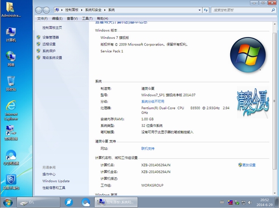Click the 系统和安全 breadcrumb
This screenshot has width=279, height=208.
pos(93,10)
